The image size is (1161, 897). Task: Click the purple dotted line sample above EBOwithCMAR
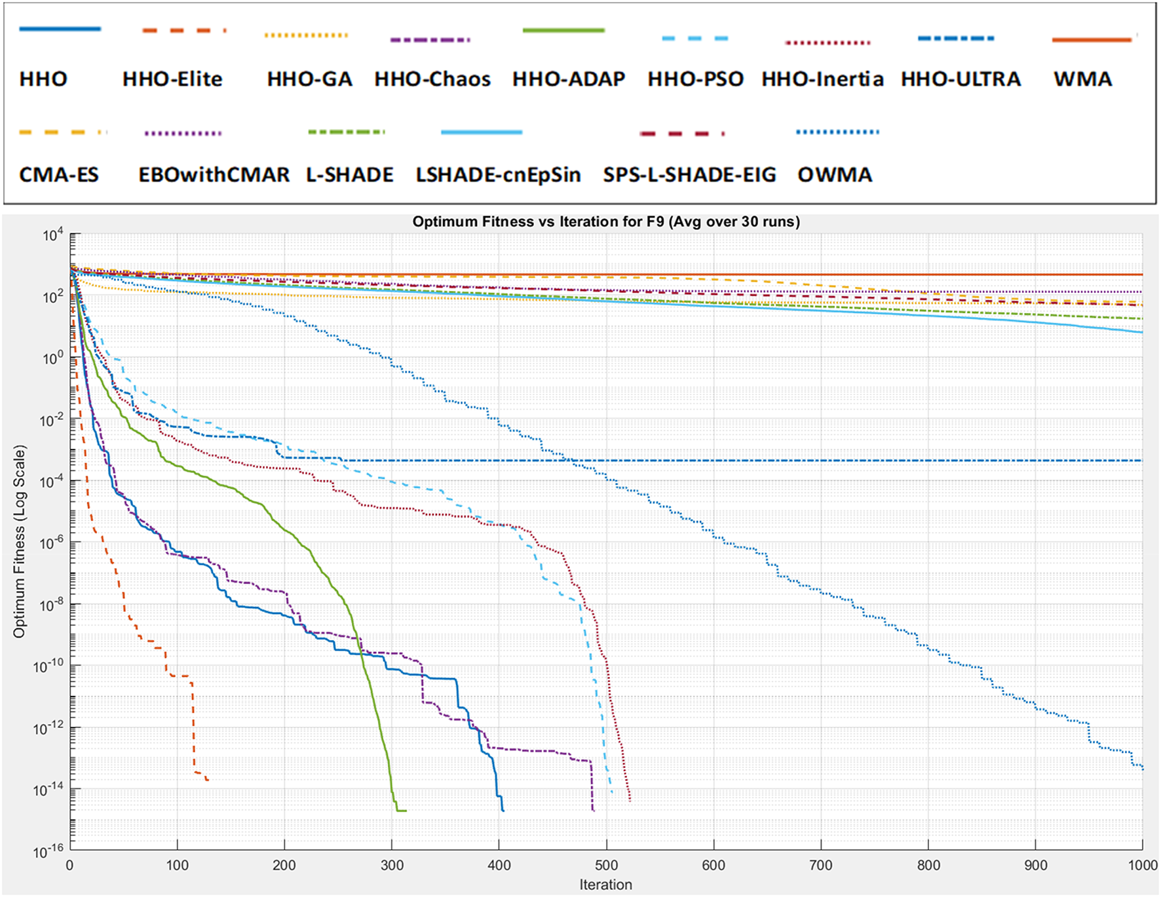pyautogui.click(x=183, y=134)
